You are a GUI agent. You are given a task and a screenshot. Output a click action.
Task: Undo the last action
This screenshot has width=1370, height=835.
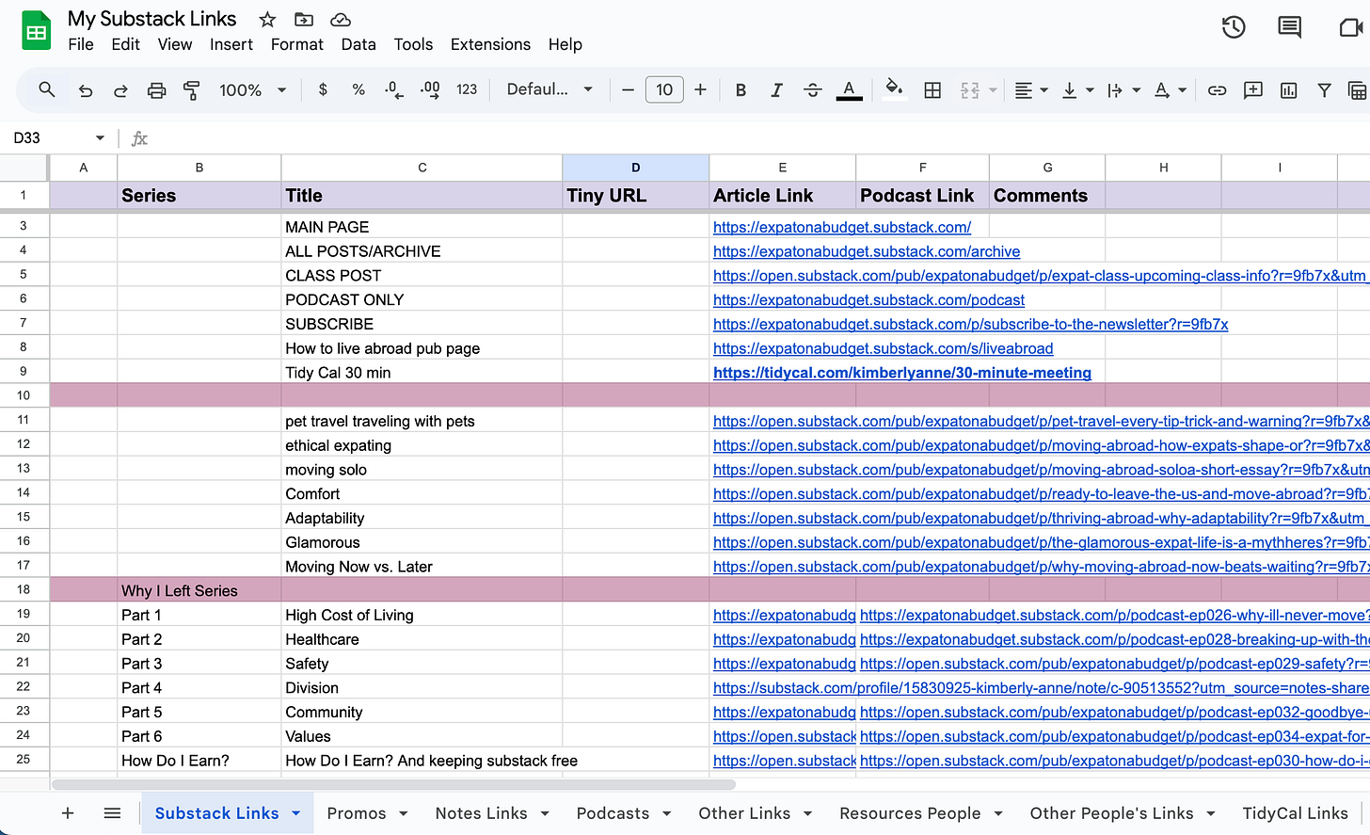click(85, 90)
